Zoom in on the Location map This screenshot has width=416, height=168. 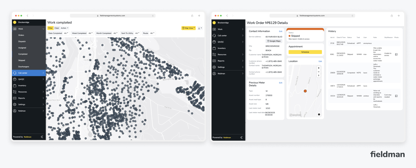tap(319, 68)
